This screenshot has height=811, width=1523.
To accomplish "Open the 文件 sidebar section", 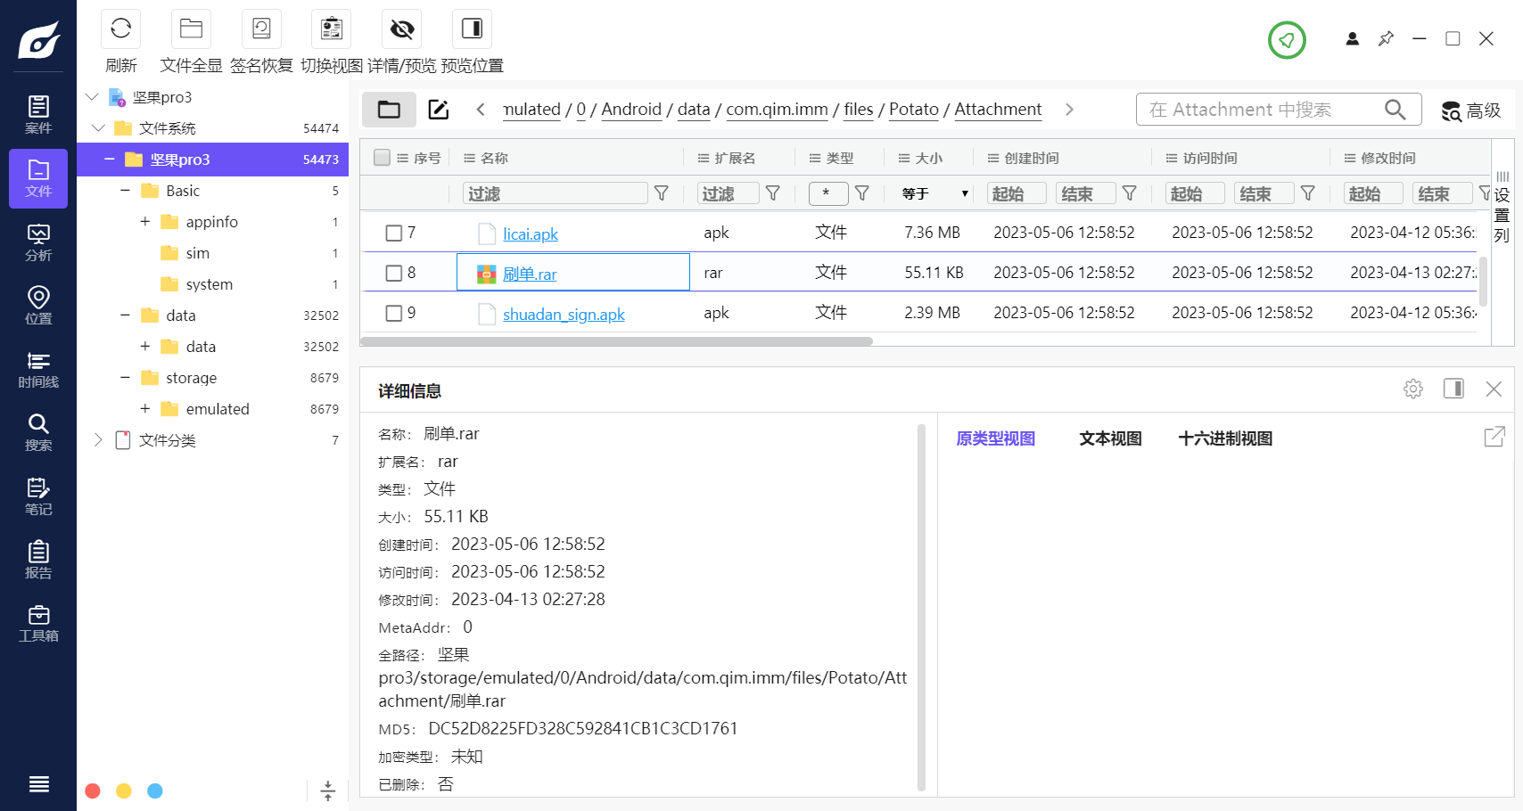I will [38, 178].
